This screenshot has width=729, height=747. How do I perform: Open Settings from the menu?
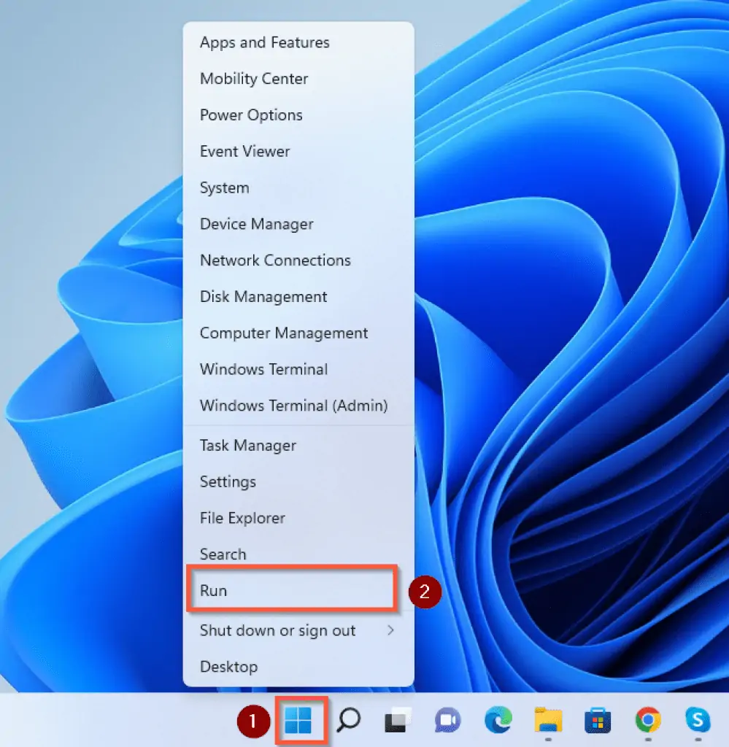click(x=298, y=481)
